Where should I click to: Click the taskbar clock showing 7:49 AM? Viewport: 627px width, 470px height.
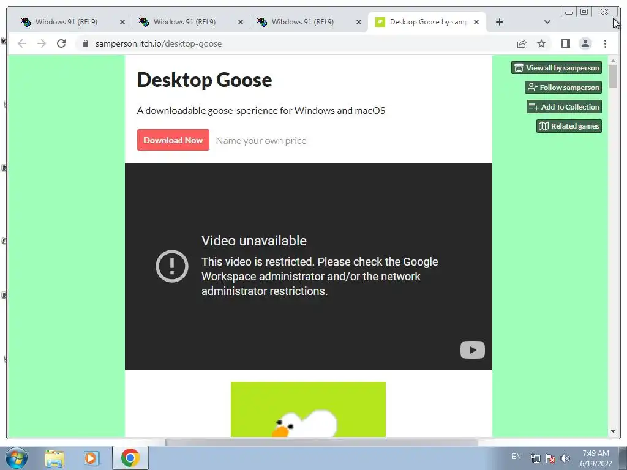[x=596, y=458]
